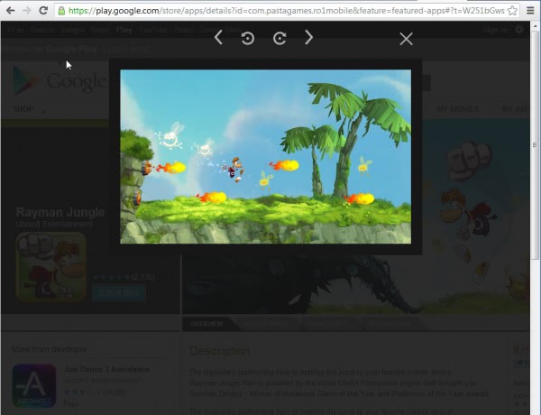Click the enlarged Rayman gameplay screenshot

pos(265,156)
